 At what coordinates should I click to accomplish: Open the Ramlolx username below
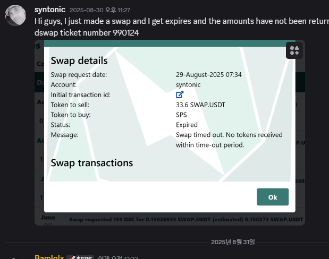click(x=49, y=257)
